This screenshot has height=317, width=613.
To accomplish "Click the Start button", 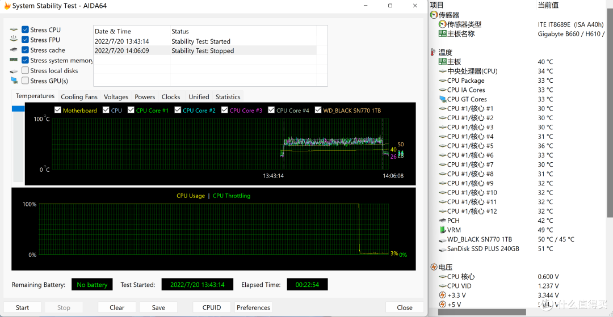I will click(x=22, y=307).
